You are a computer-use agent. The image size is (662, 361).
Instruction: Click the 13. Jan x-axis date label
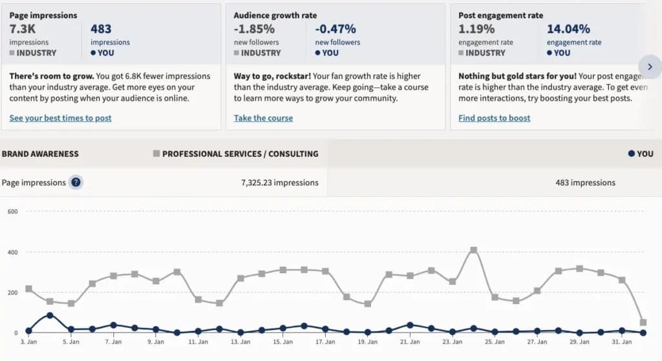[x=240, y=342]
